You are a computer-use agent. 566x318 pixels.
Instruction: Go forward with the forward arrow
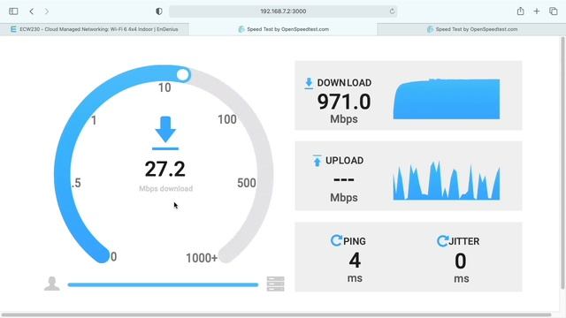tap(47, 11)
